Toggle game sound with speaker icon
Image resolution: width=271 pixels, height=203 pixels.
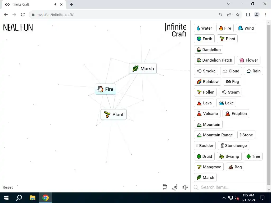(185, 187)
